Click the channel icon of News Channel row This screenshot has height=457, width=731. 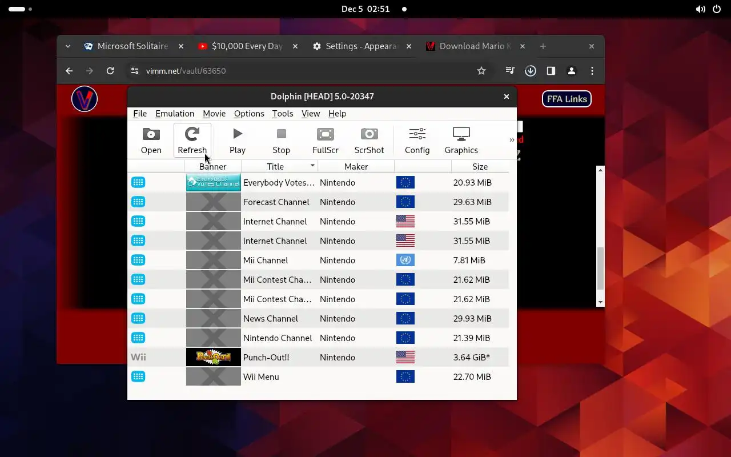pos(138,318)
